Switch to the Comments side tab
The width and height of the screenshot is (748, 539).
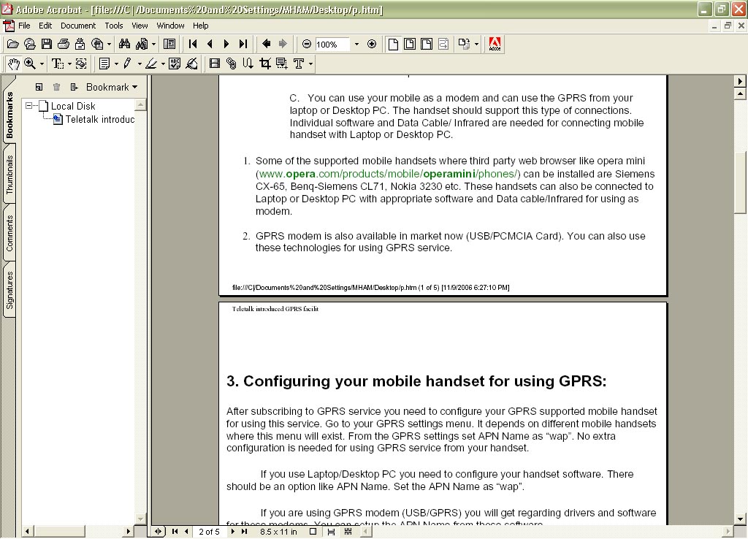(x=9, y=233)
